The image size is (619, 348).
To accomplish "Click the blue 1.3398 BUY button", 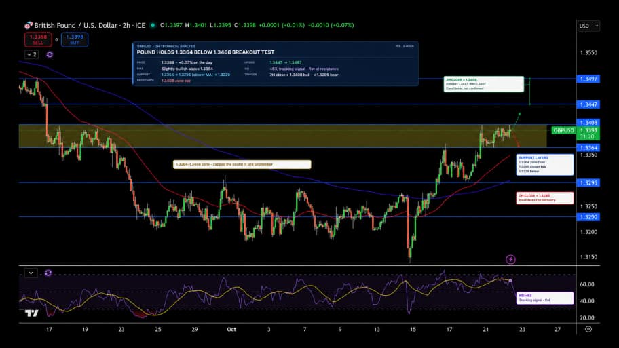I will 75,39.
